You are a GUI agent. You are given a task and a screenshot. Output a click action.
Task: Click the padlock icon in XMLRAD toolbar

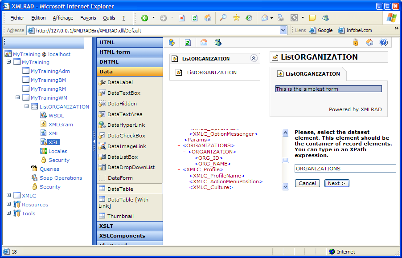point(356,43)
